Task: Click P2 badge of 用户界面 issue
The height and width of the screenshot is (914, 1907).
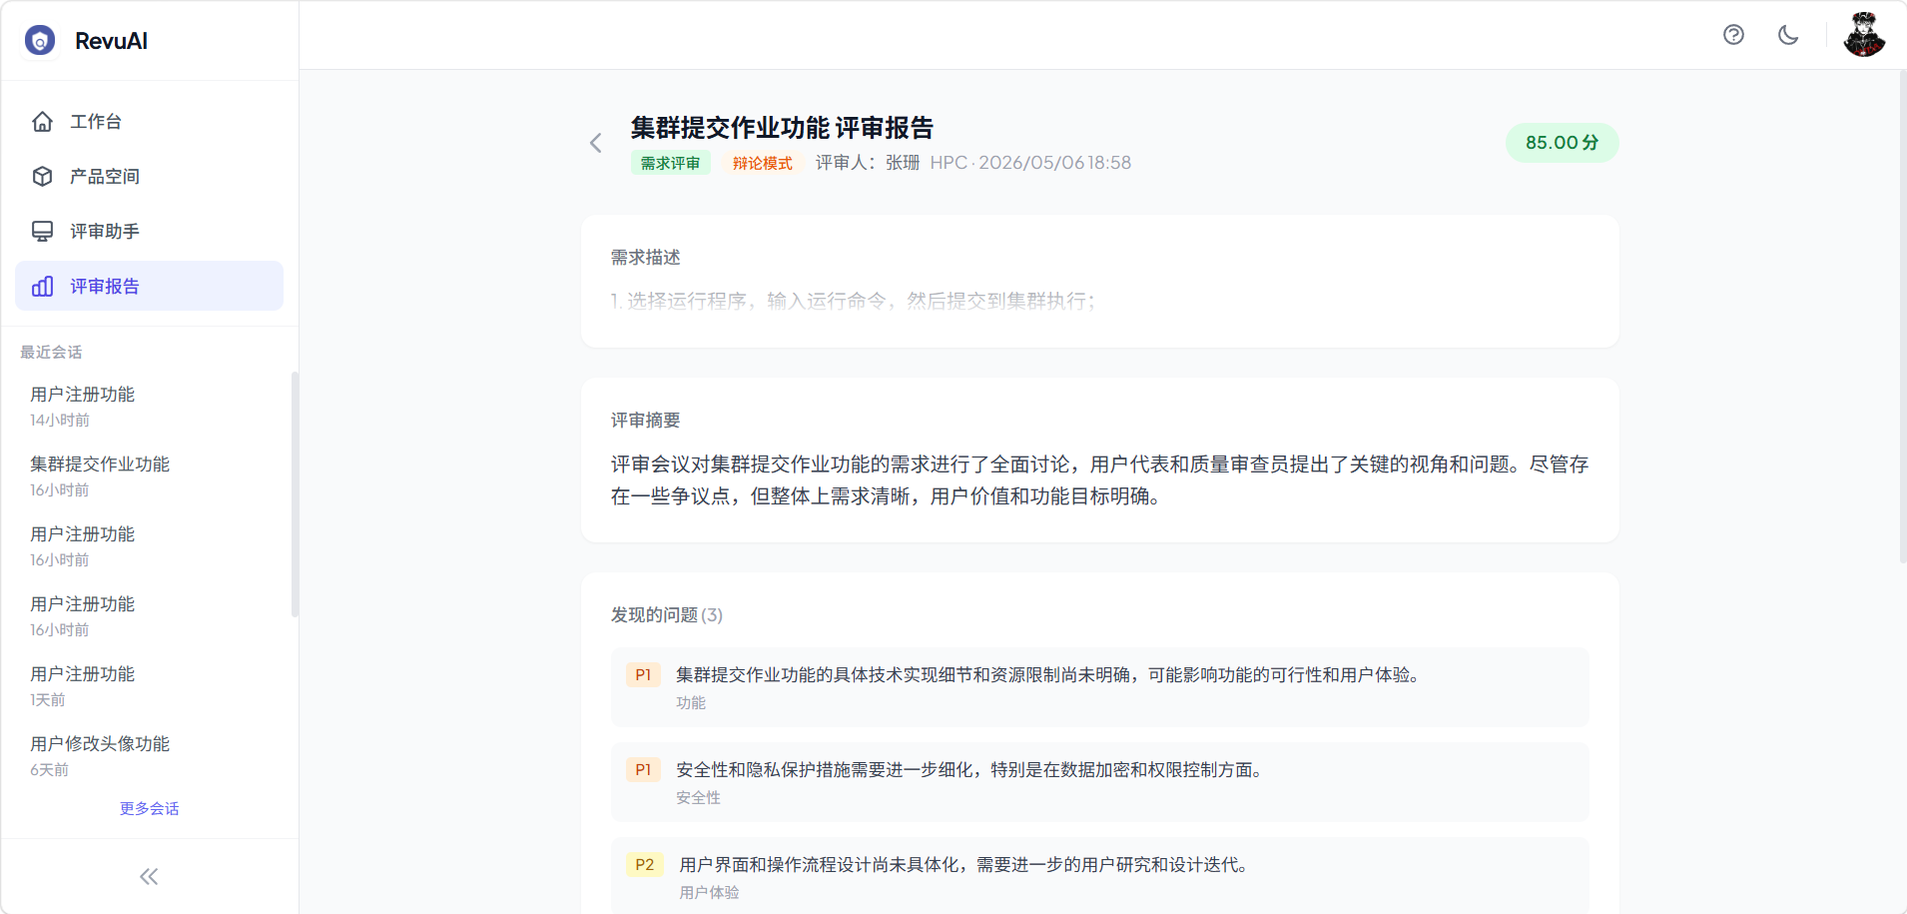Action: tap(645, 865)
